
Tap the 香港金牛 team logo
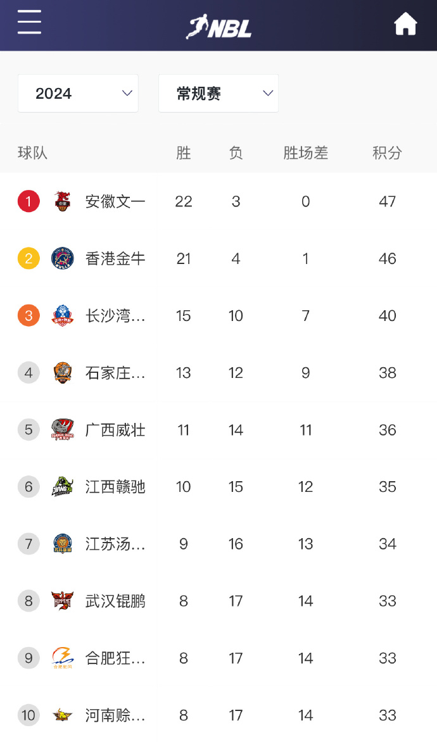(62, 258)
